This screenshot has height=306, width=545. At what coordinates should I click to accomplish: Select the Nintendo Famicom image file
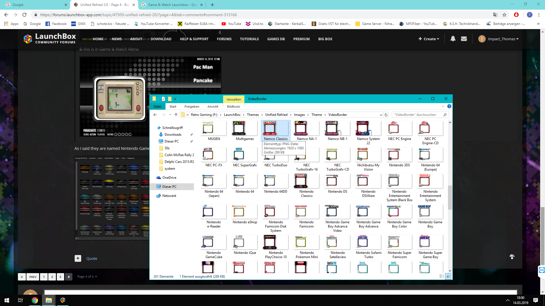307,216
